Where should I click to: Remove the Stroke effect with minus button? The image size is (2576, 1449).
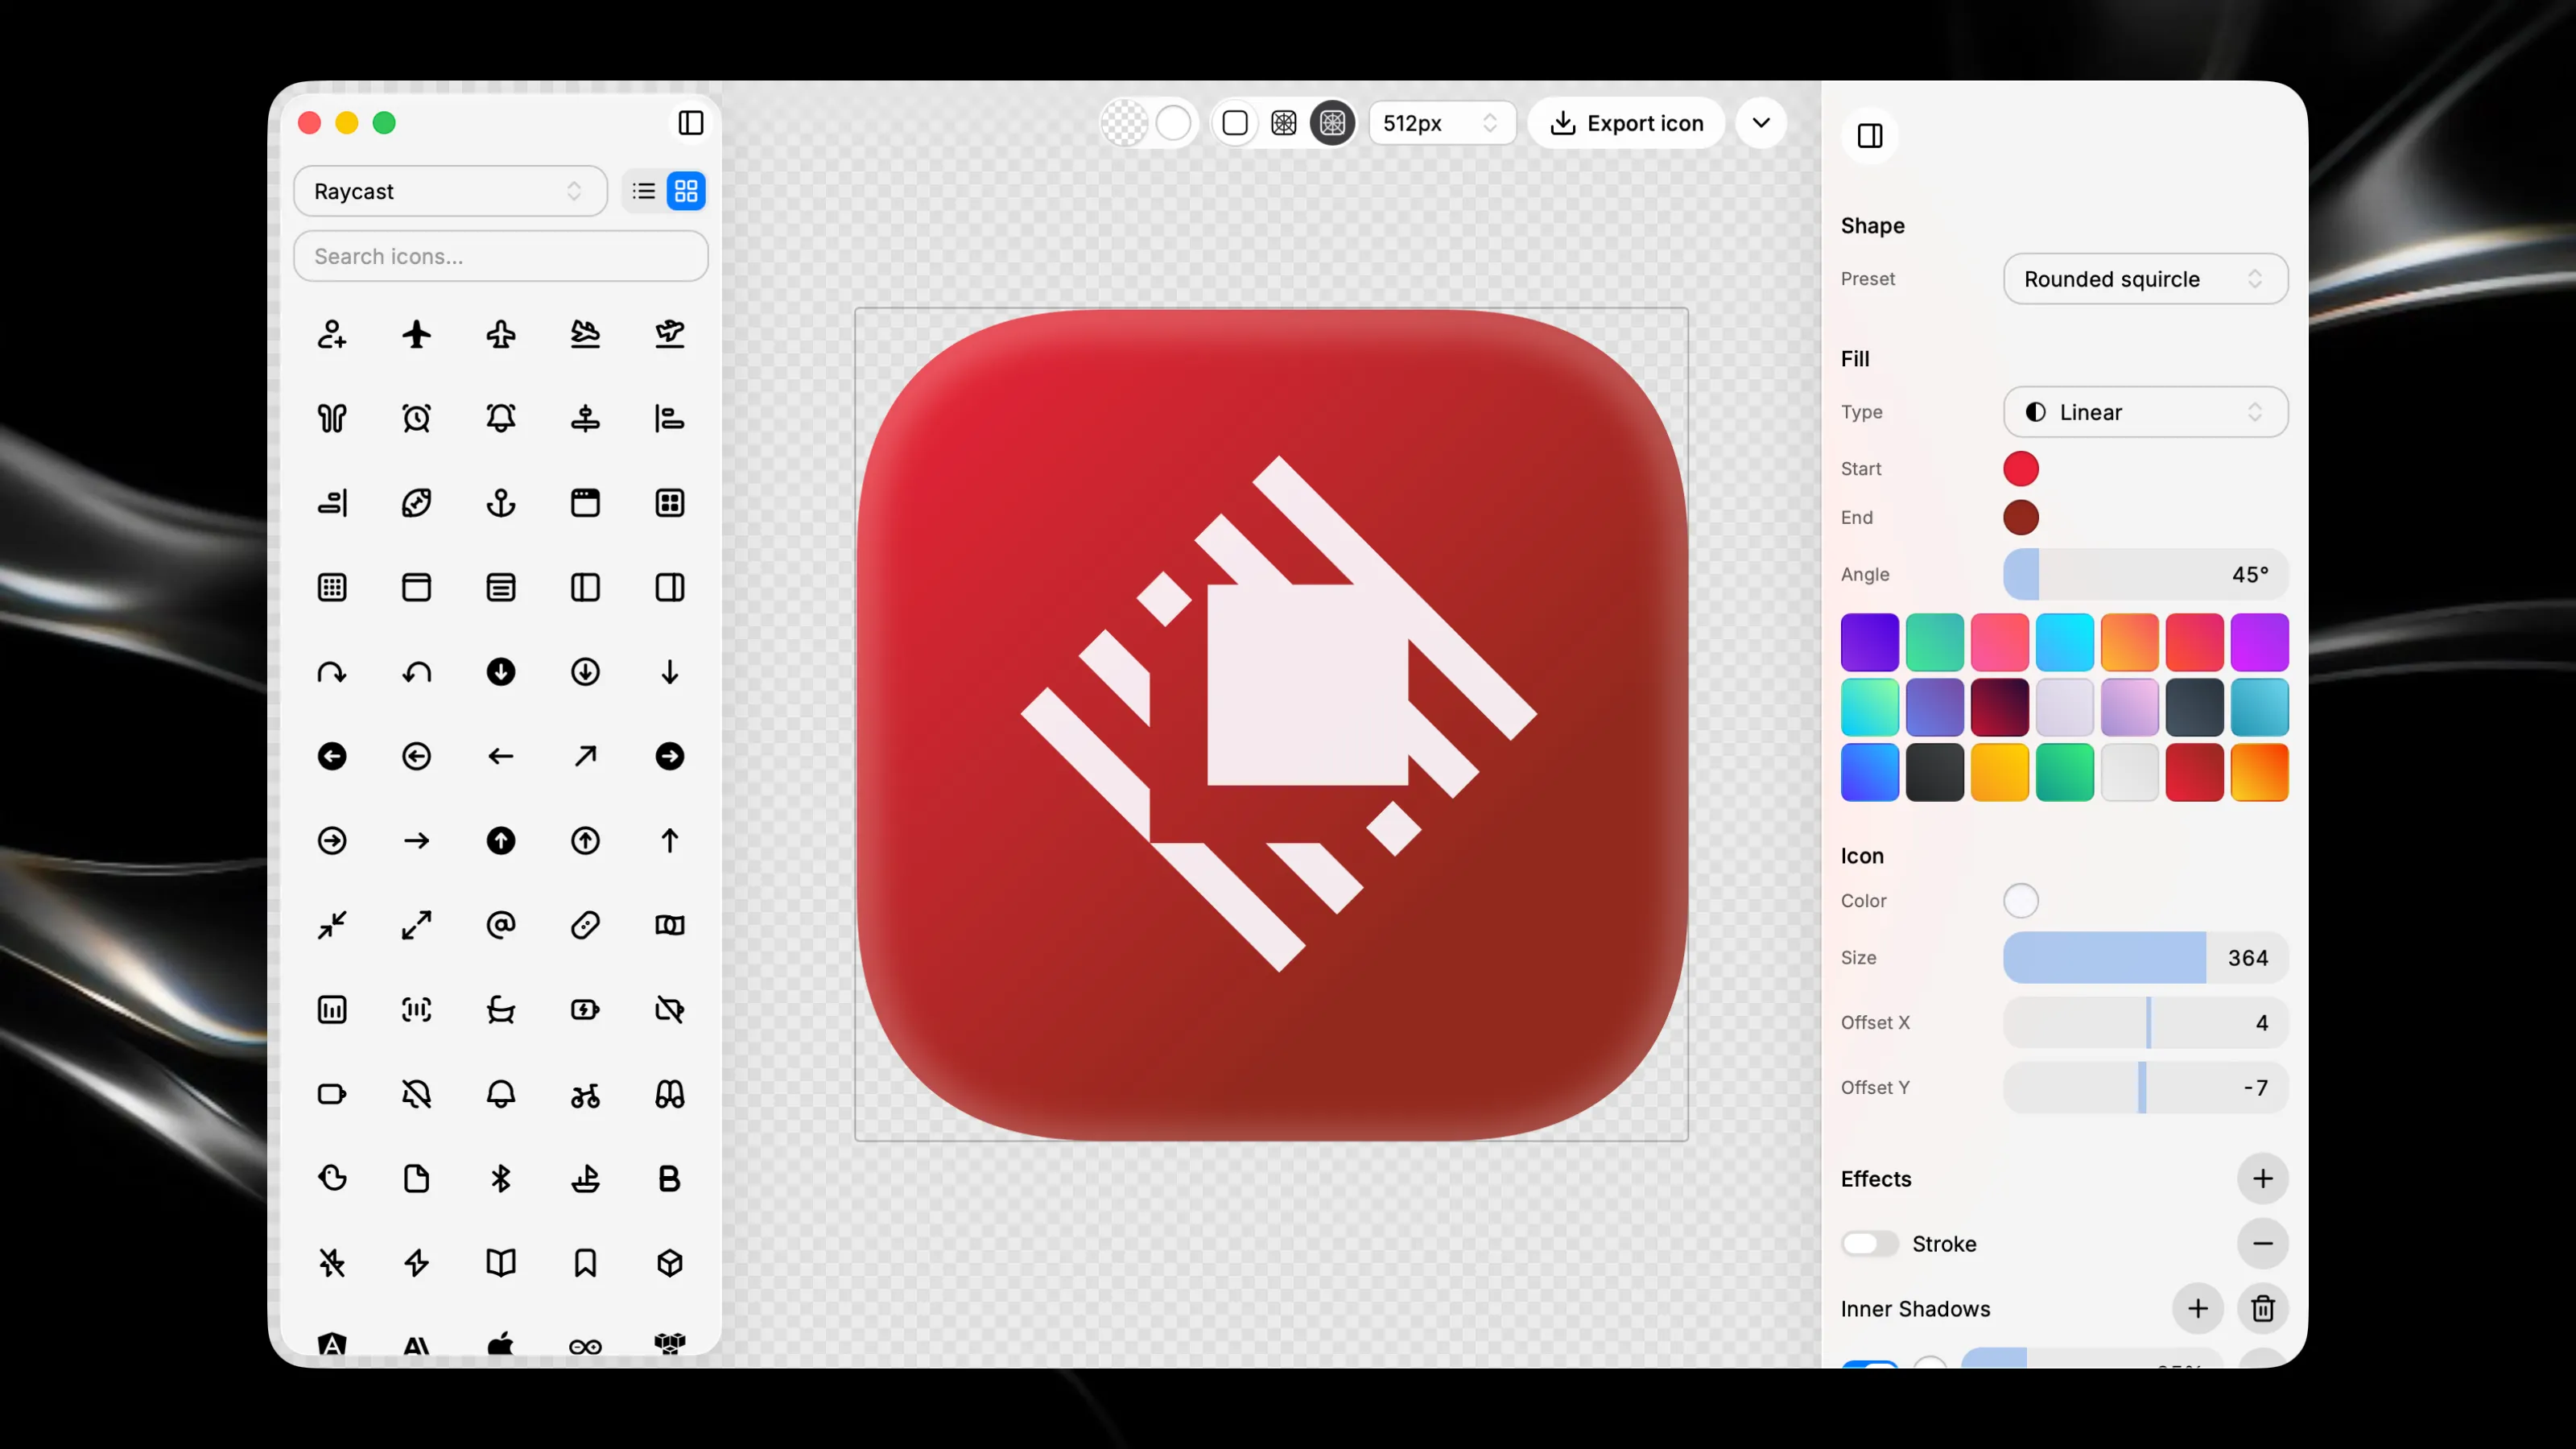tap(2262, 1244)
